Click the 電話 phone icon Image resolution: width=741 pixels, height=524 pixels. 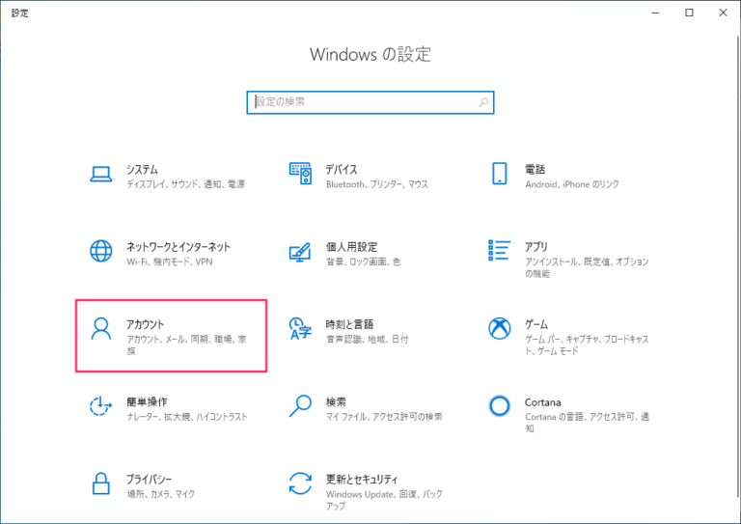(500, 174)
